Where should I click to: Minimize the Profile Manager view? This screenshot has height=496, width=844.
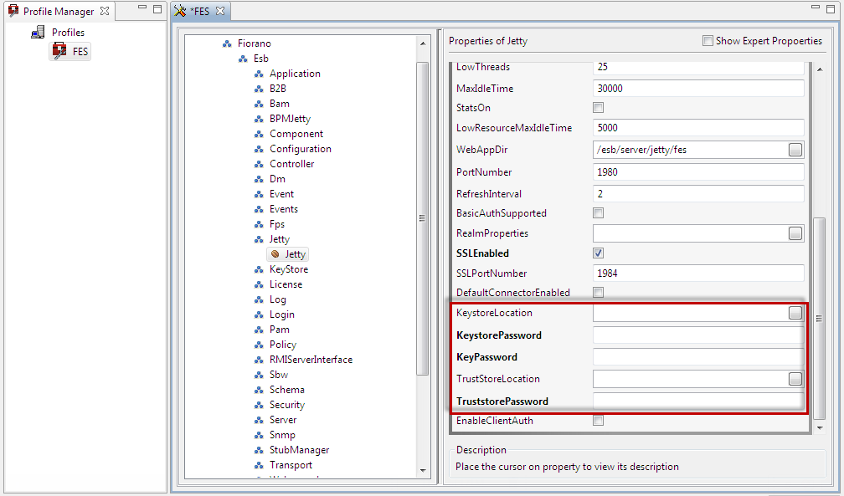pyautogui.click(x=142, y=8)
